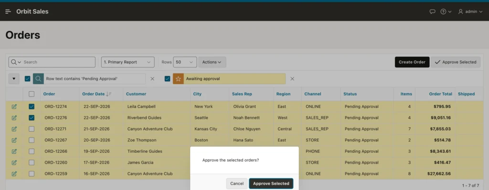
Task: Open the Primary Report dropdown
Action: click(x=128, y=62)
